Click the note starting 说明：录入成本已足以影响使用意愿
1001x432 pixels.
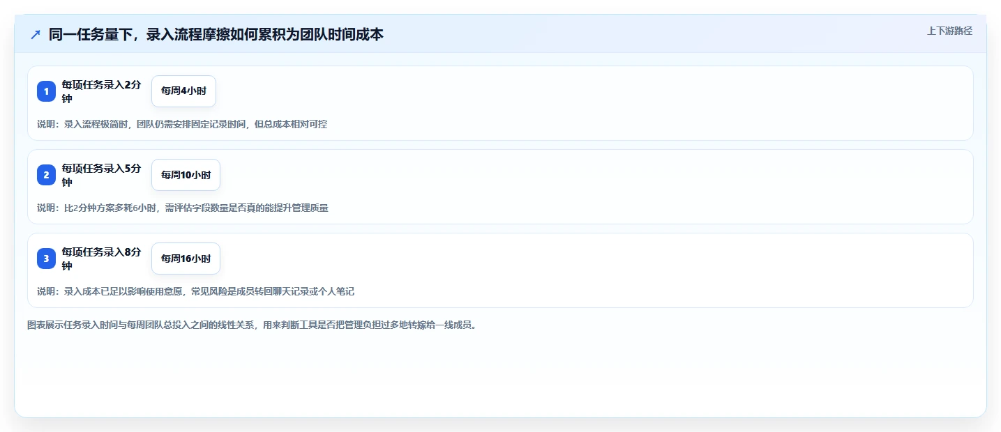[x=195, y=291]
